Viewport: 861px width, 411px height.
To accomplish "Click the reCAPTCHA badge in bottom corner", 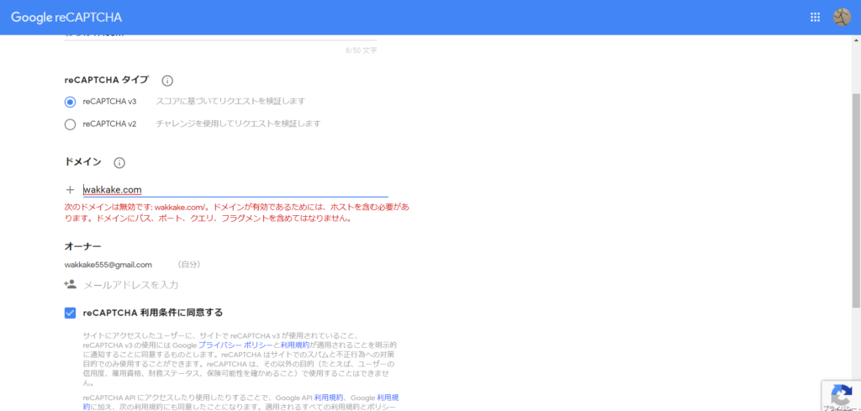I will tap(841, 396).
